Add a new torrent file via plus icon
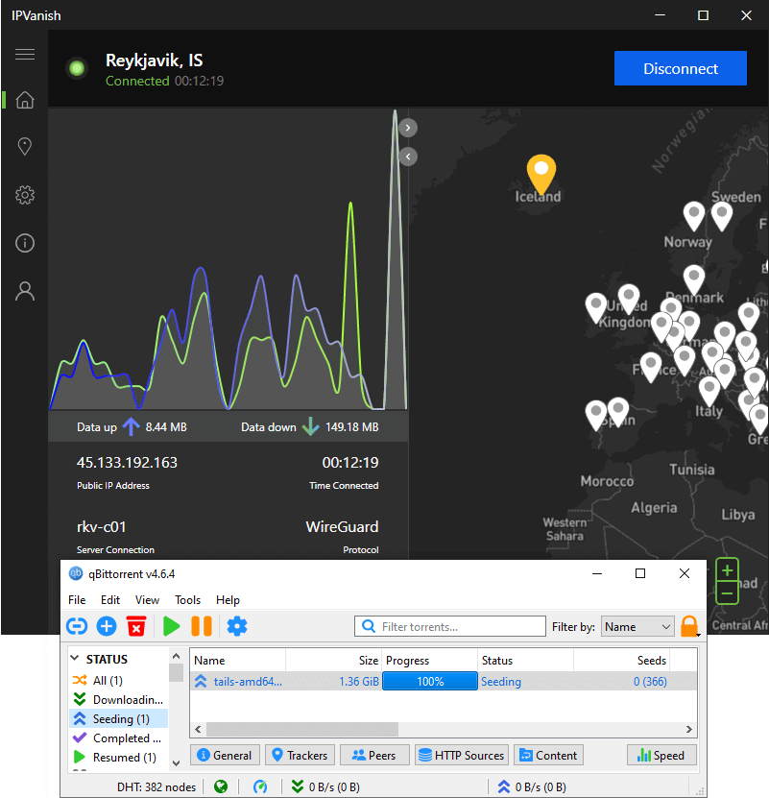The width and height of the screenshot is (769, 798). point(107,625)
